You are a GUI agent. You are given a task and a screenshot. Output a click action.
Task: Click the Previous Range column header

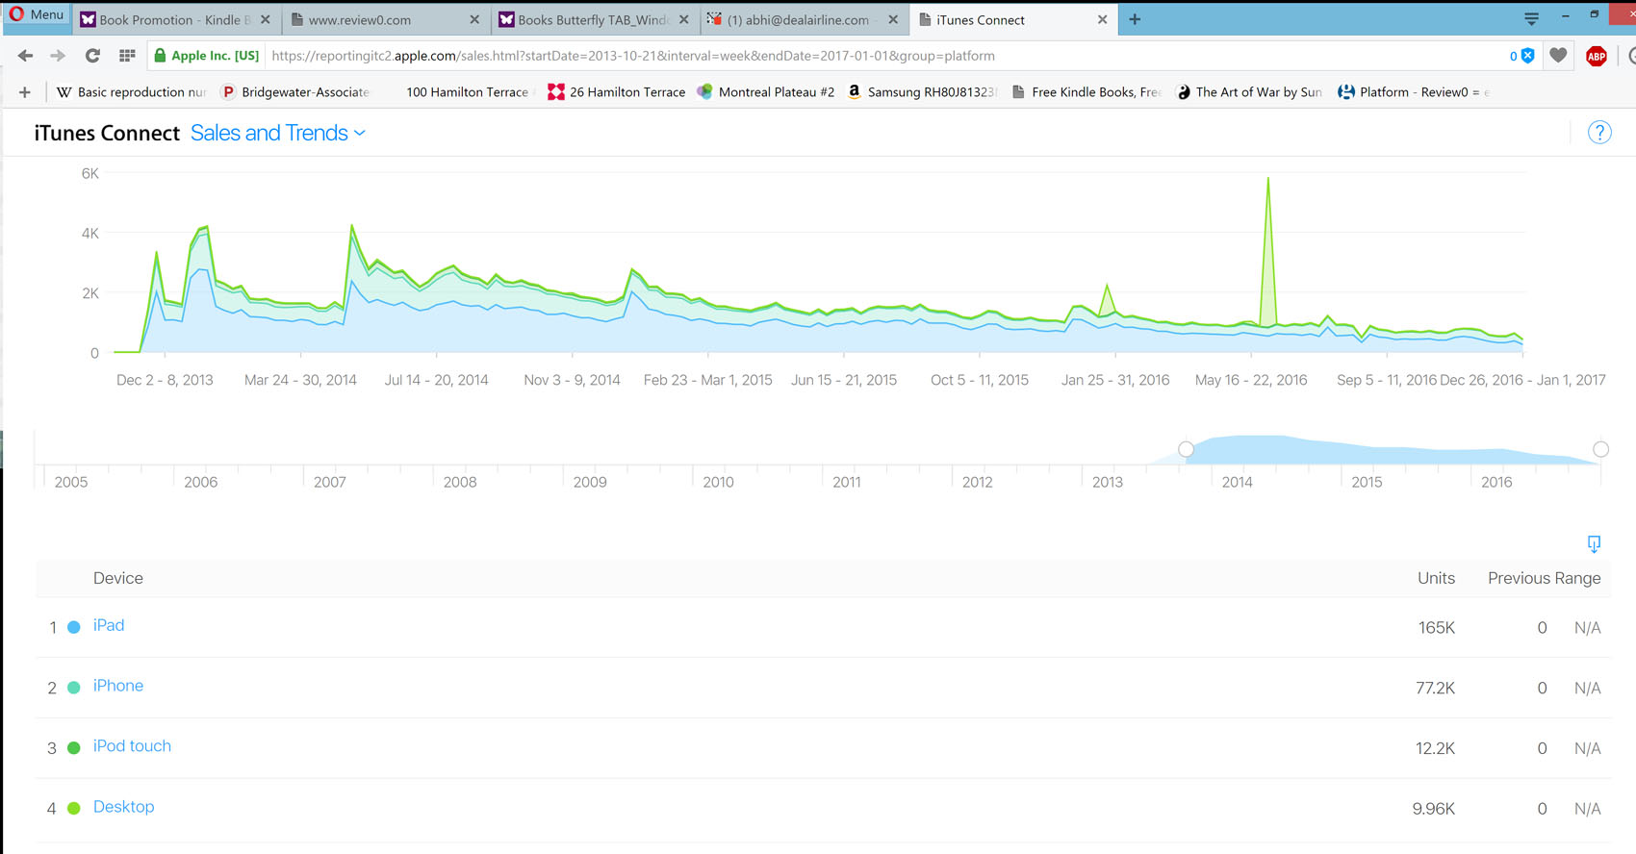pyautogui.click(x=1544, y=578)
